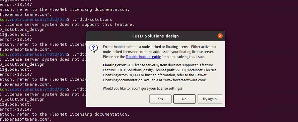Click the FDTD_Solutions_design dialog title

(155, 36)
